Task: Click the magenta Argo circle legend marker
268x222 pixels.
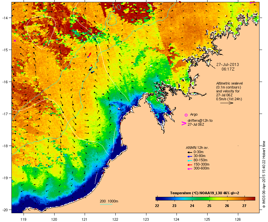Action: pos(186,115)
